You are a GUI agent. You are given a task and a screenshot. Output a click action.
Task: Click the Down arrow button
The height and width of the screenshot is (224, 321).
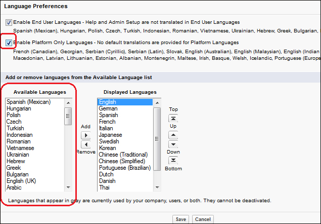pyautogui.click(x=173, y=144)
